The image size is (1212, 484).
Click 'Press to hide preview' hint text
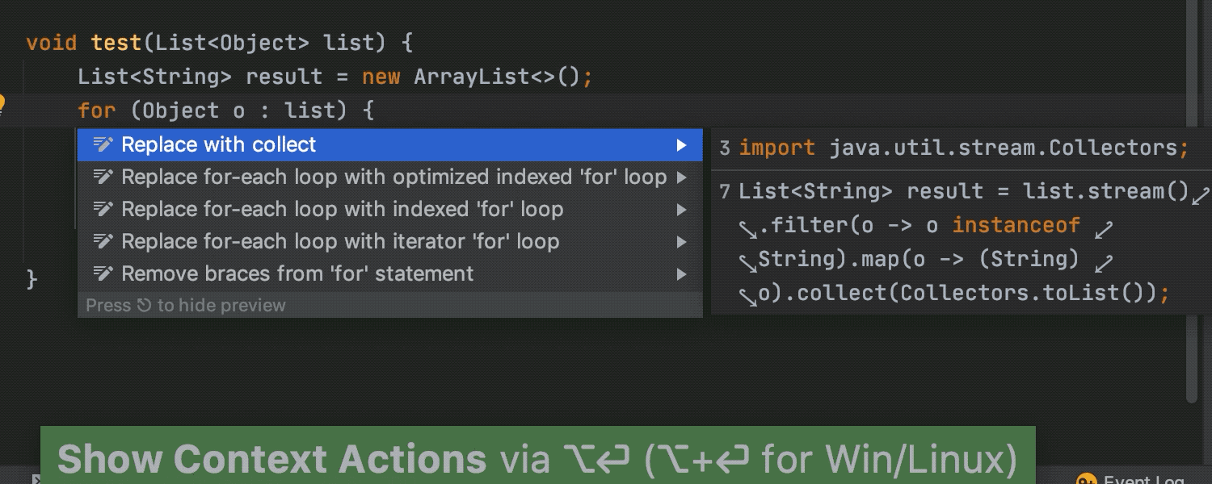[186, 306]
